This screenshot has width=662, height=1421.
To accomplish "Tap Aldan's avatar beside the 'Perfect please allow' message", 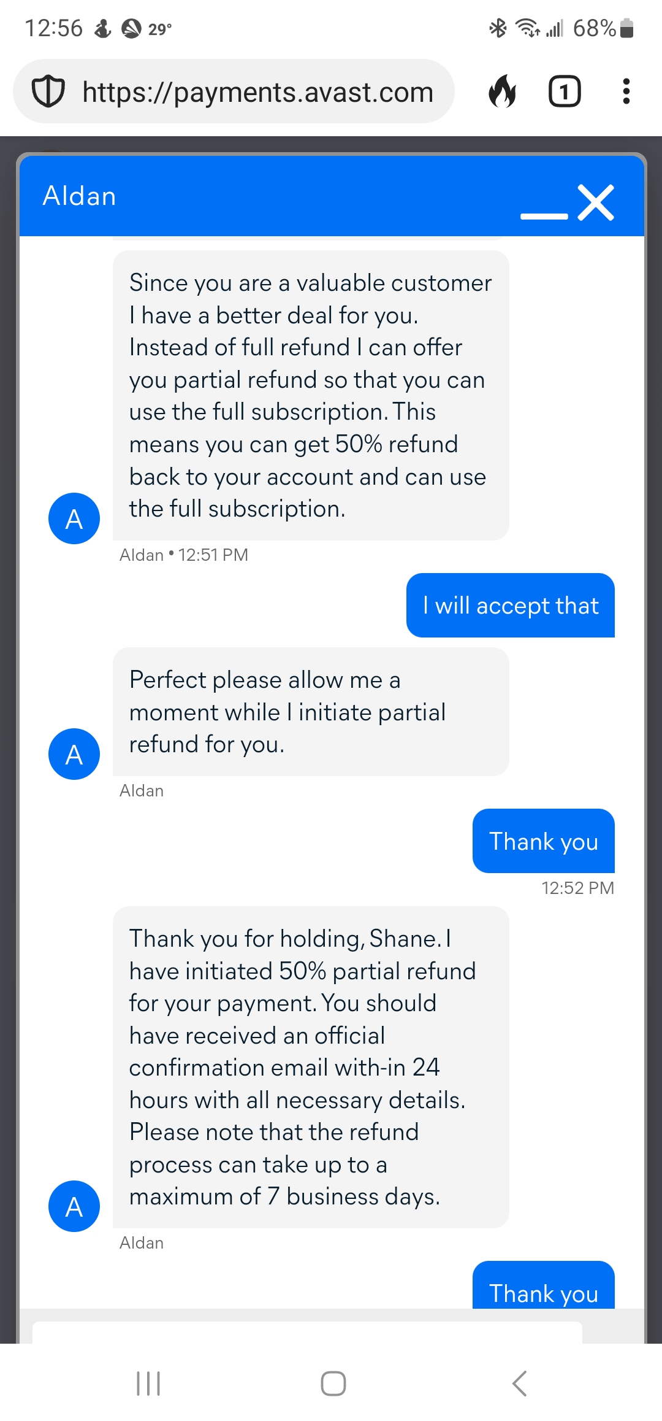I will tap(74, 754).
